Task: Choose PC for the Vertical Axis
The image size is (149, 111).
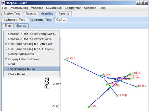Action: [x=32, y=39]
